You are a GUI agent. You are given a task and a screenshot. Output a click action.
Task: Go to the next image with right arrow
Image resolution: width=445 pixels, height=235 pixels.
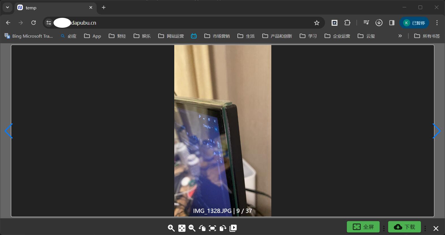click(437, 131)
